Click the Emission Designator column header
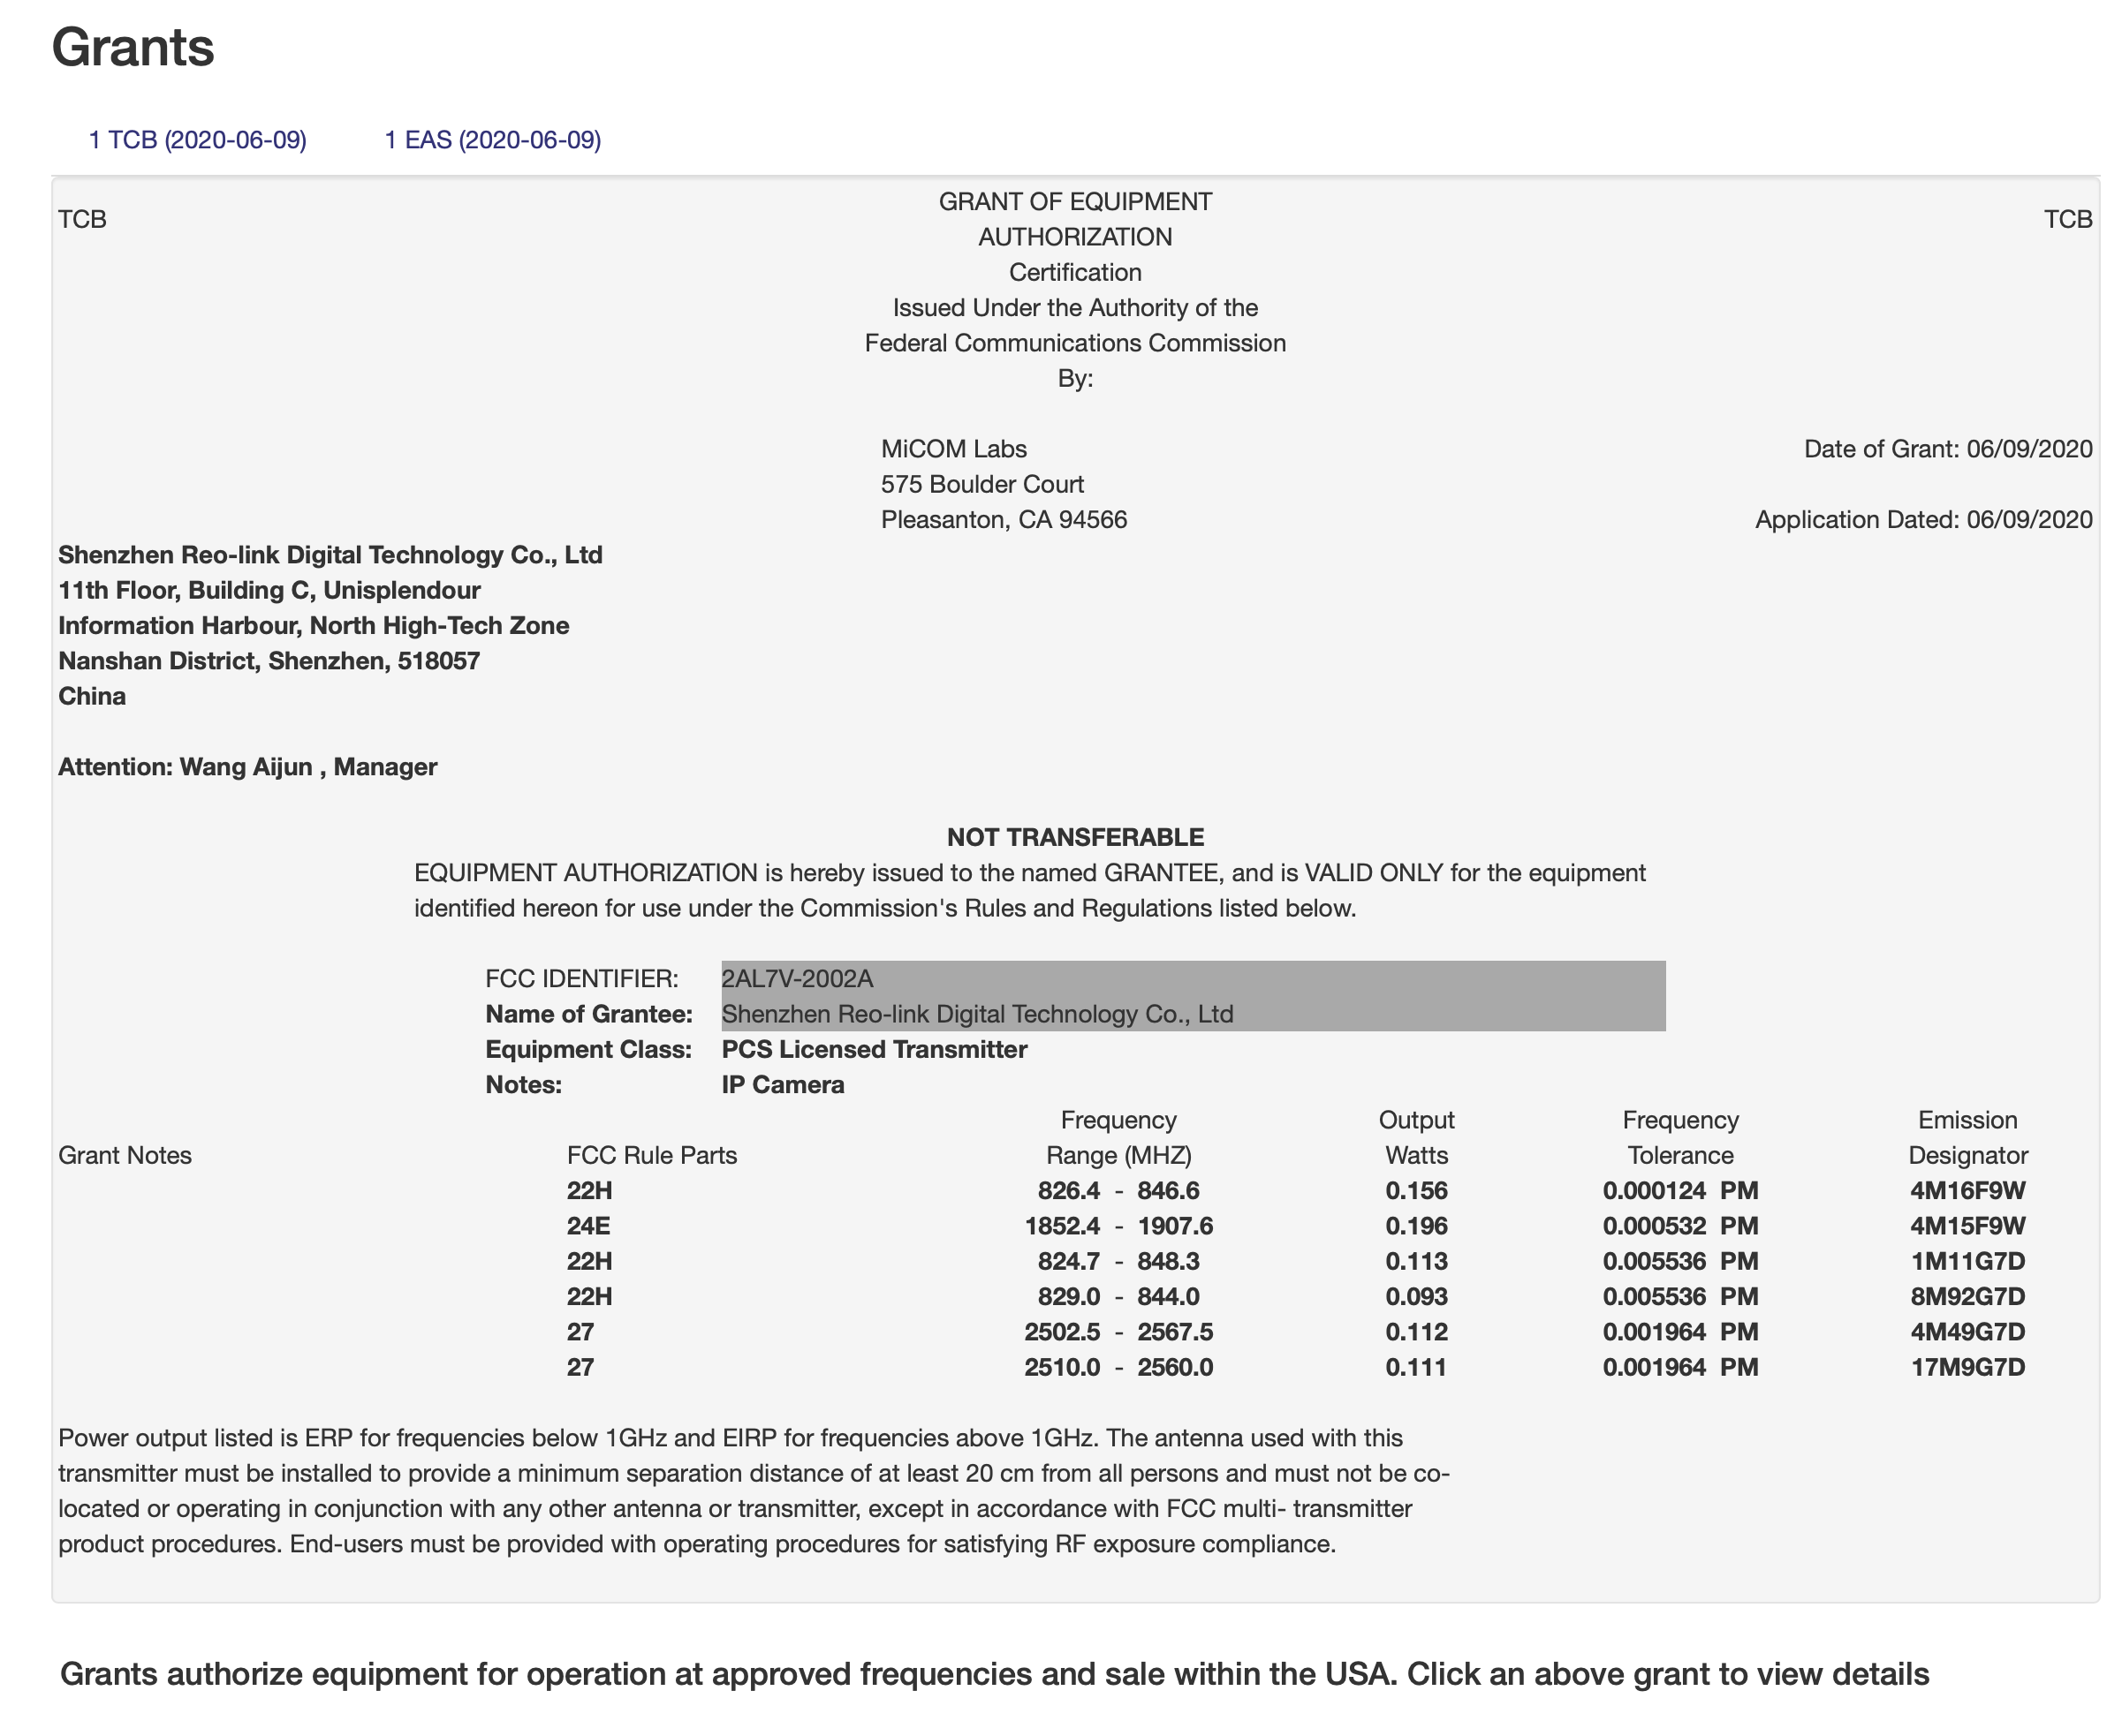 1967,1137
